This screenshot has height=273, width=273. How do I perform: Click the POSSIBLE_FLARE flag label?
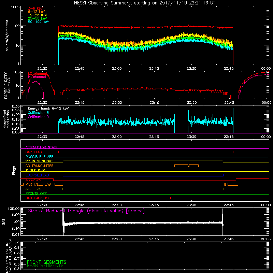(x=39, y=157)
